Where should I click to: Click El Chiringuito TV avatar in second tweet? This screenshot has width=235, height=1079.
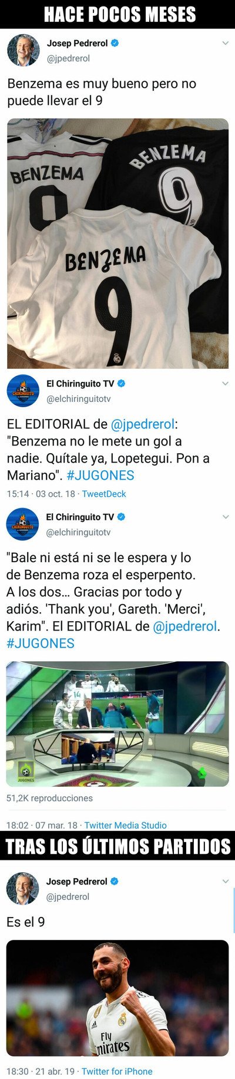tap(23, 390)
